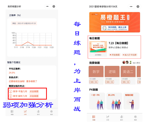Select the 7/19 peak point on chart

pos(28,42)
